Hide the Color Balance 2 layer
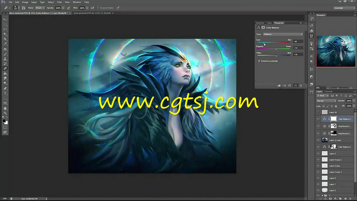This screenshot has width=357, height=201. point(318,119)
